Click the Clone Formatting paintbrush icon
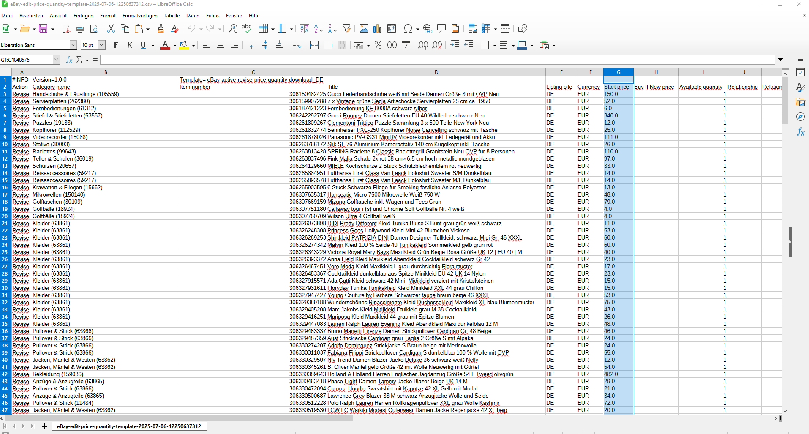 coord(161,28)
